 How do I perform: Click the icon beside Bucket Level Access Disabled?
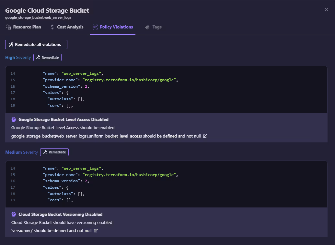click(x=14, y=119)
